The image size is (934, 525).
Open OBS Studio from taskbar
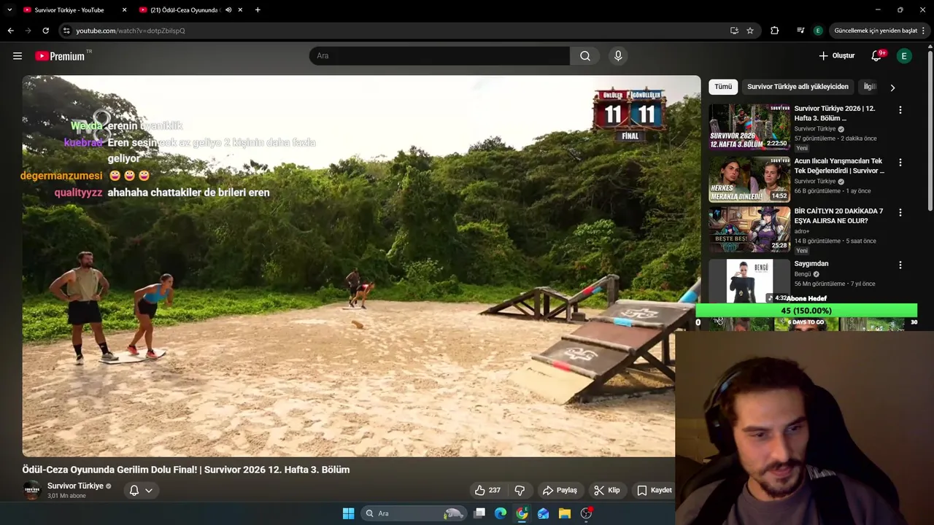586,513
